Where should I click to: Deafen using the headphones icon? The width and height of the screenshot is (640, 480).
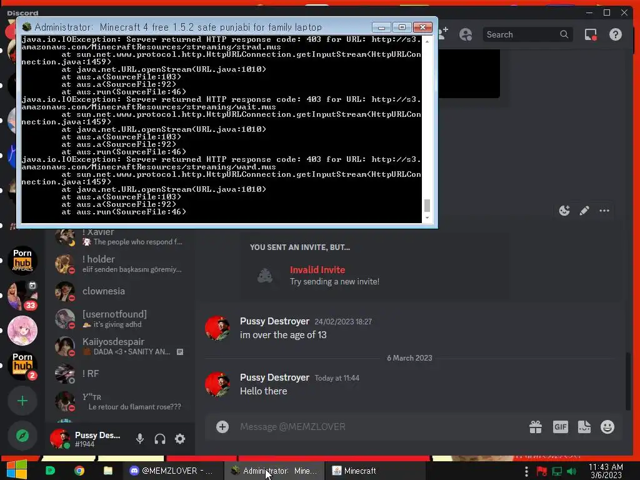coord(160,439)
